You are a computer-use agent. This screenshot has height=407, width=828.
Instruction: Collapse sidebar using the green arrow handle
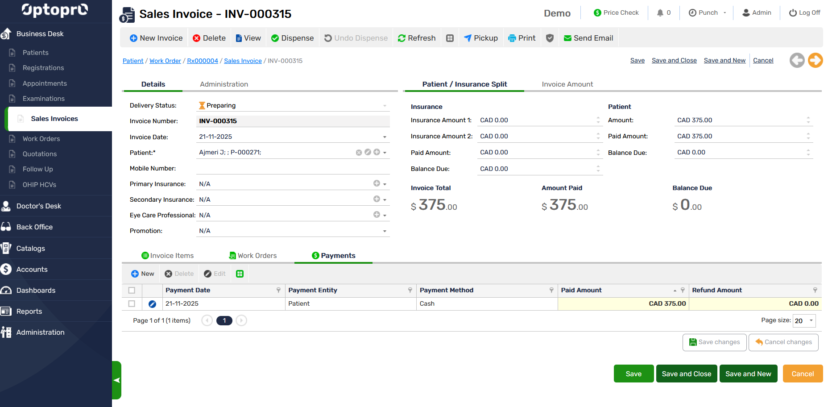pyautogui.click(x=116, y=380)
